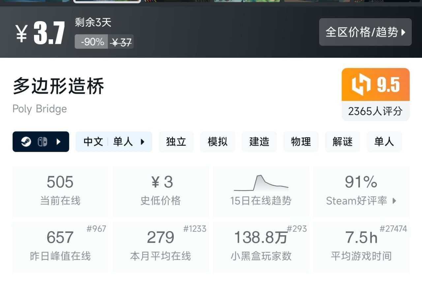
Task: Open the 当前在线 505 stat card
Action: 60,192
